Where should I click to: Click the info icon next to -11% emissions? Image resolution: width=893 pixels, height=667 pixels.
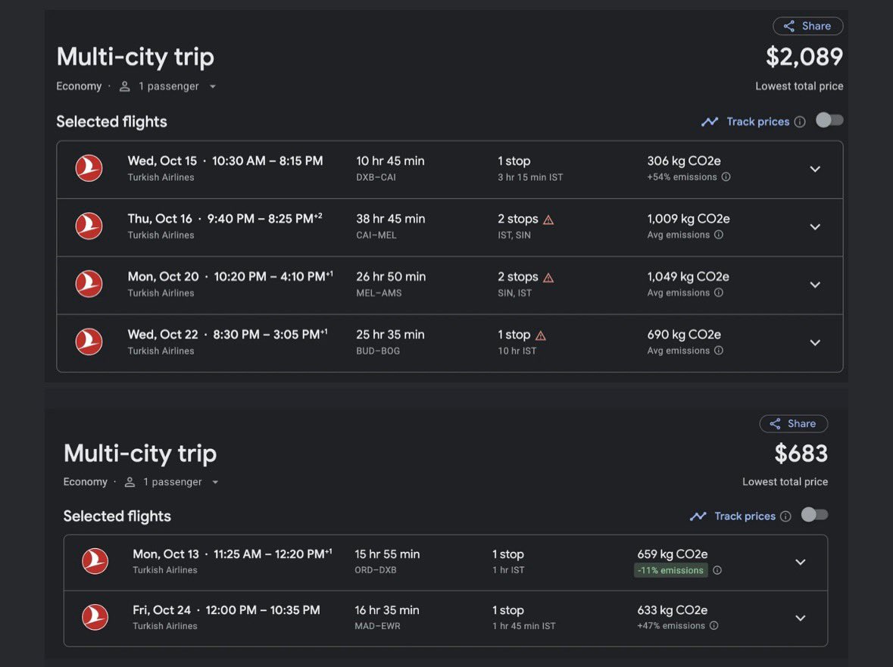717,570
